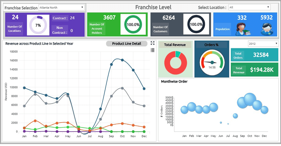Click the gray line's October data point
The image size is (281, 146).
[x=122, y=88]
